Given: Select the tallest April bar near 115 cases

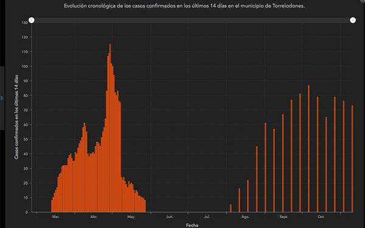Looking at the screenshot, I should point(110,128).
